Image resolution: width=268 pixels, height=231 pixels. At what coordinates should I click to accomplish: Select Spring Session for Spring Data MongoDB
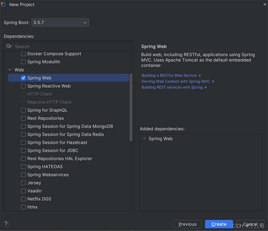pos(23,126)
